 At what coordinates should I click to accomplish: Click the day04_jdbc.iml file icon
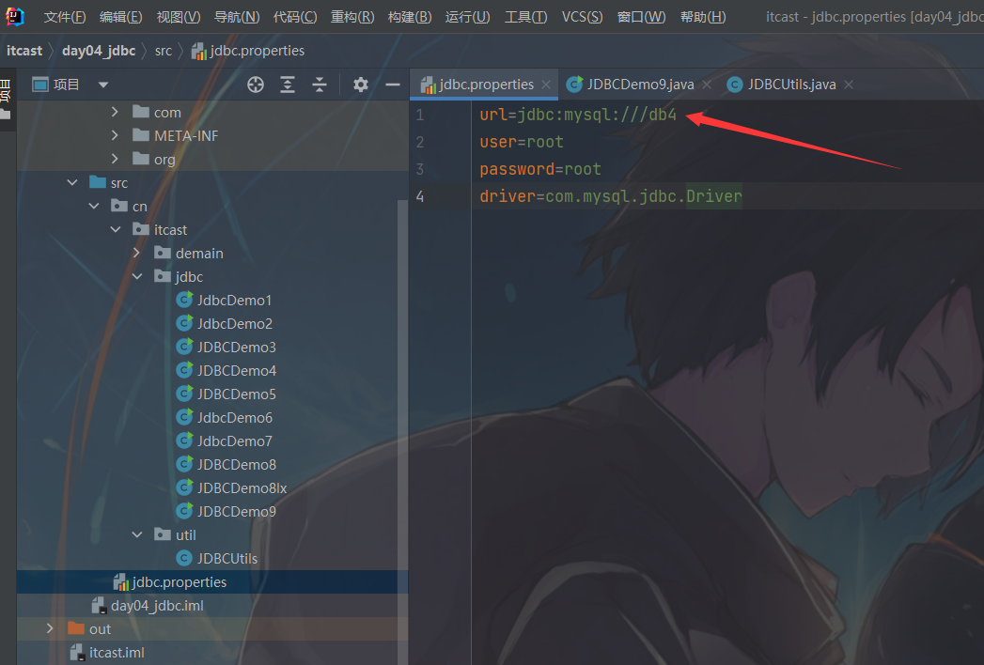pos(100,606)
